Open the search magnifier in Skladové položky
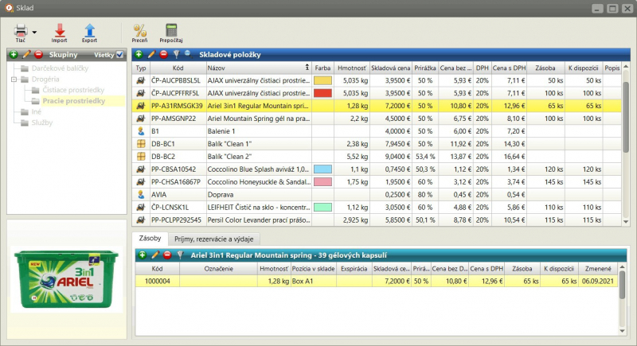The height and width of the screenshot is (346, 637). pos(189,54)
